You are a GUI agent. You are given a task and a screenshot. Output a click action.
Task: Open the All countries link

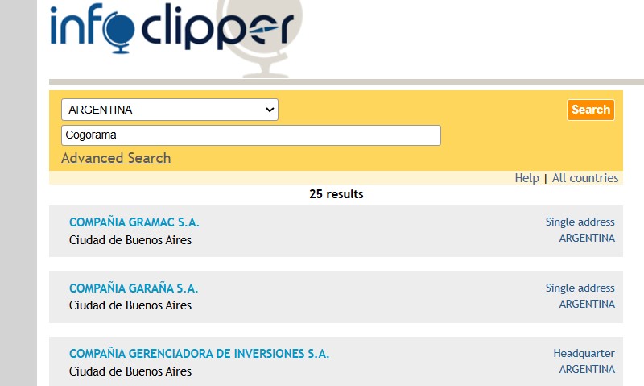point(585,178)
